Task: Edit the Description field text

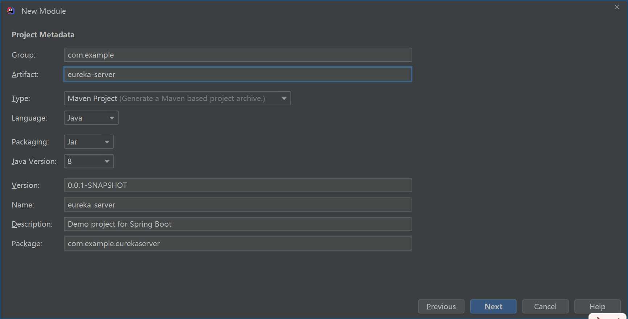Action: tap(238, 224)
